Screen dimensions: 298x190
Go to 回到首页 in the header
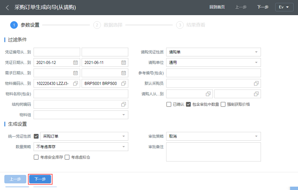pyautogui.click(x=217, y=7)
